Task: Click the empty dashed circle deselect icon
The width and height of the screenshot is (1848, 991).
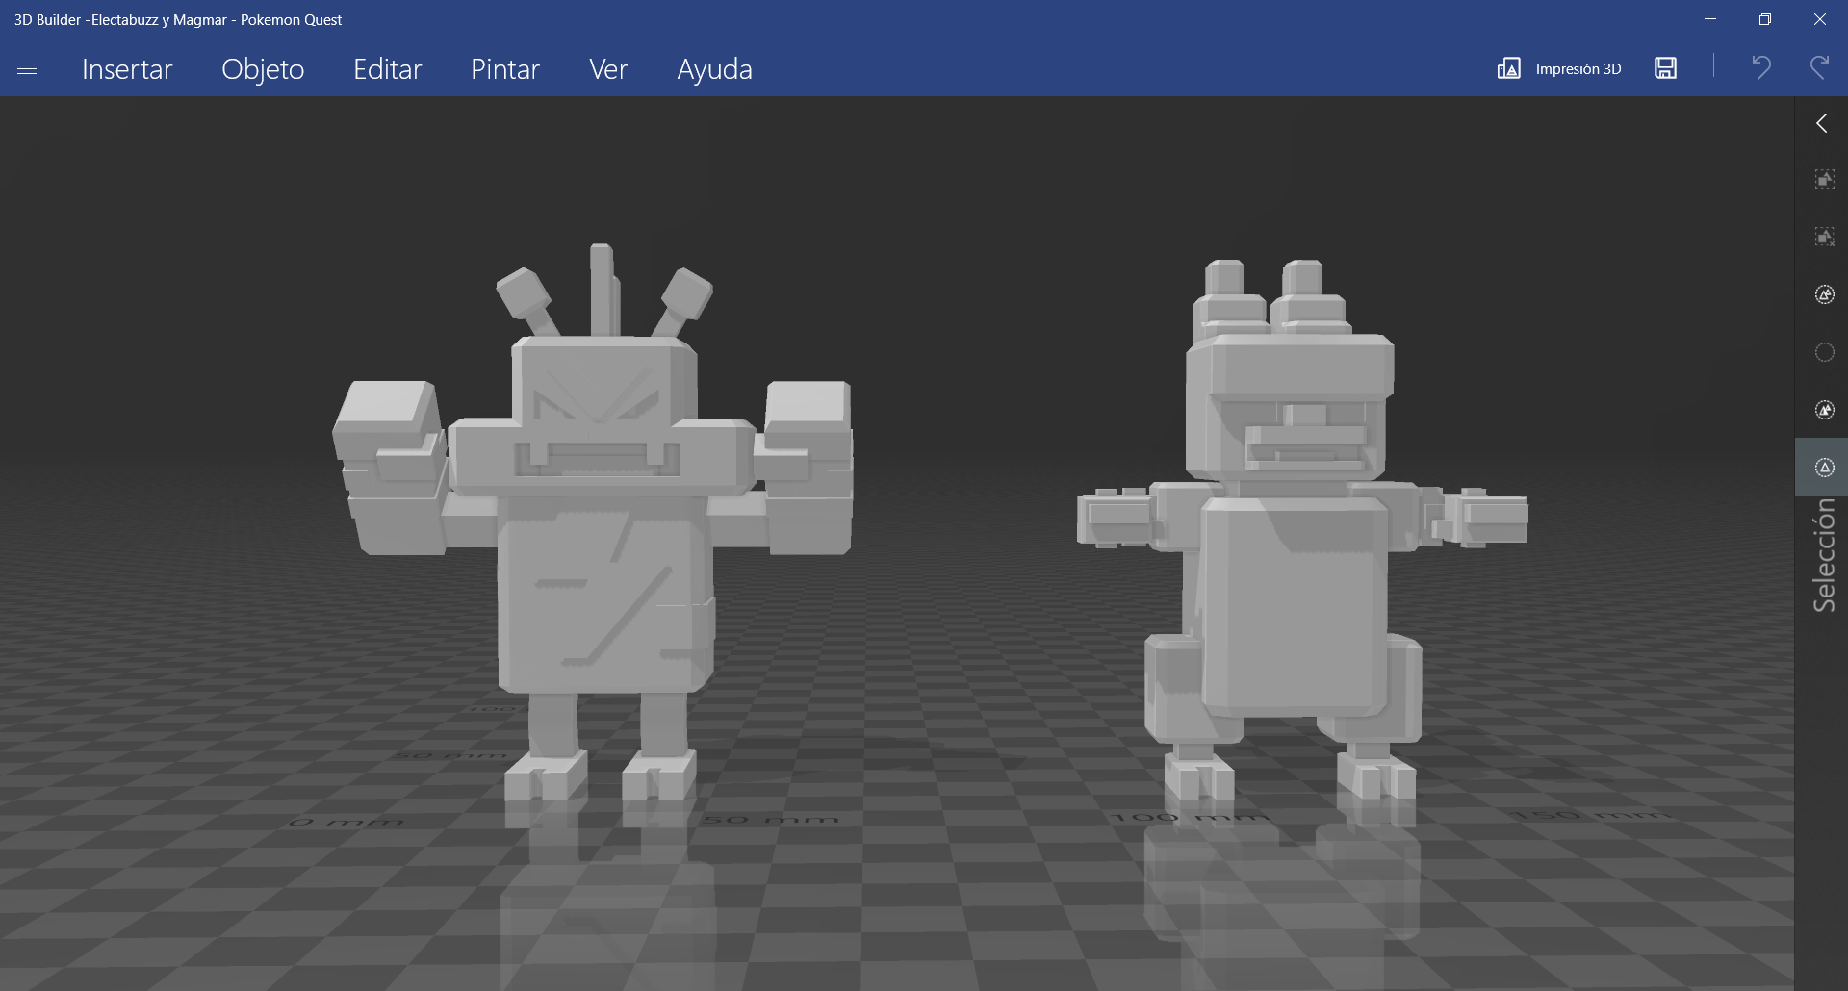Action: click(x=1825, y=352)
